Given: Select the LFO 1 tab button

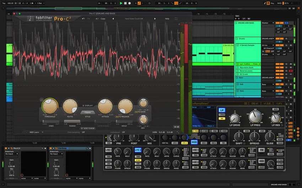Looking at the screenshot, I should (x=108, y=150).
